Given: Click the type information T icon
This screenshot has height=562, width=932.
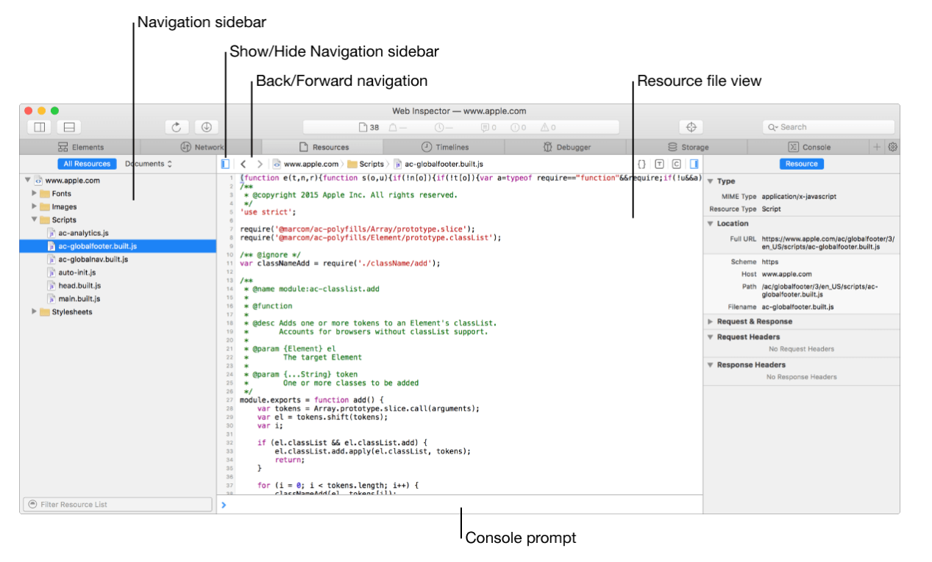Looking at the screenshot, I should tap(659, 164).
